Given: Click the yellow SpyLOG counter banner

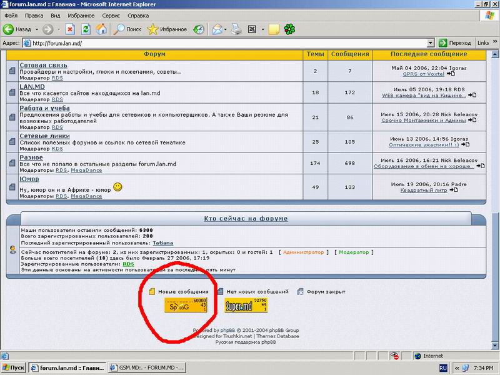Looking at the screenshot, I should (186, 305).
